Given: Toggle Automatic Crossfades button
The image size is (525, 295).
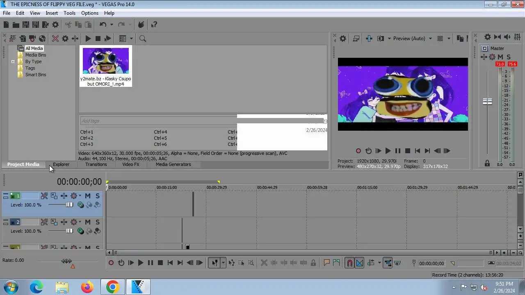Looking at the screenshot, I should (x=359, y=263).
